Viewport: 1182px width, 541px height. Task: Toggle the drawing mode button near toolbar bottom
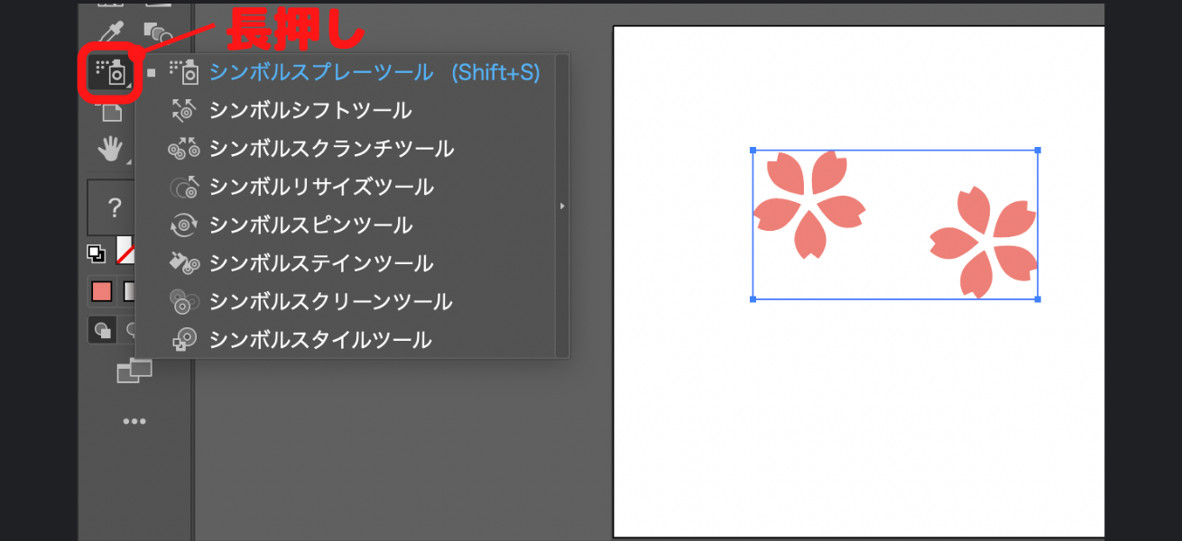click(x=102, y=328)
